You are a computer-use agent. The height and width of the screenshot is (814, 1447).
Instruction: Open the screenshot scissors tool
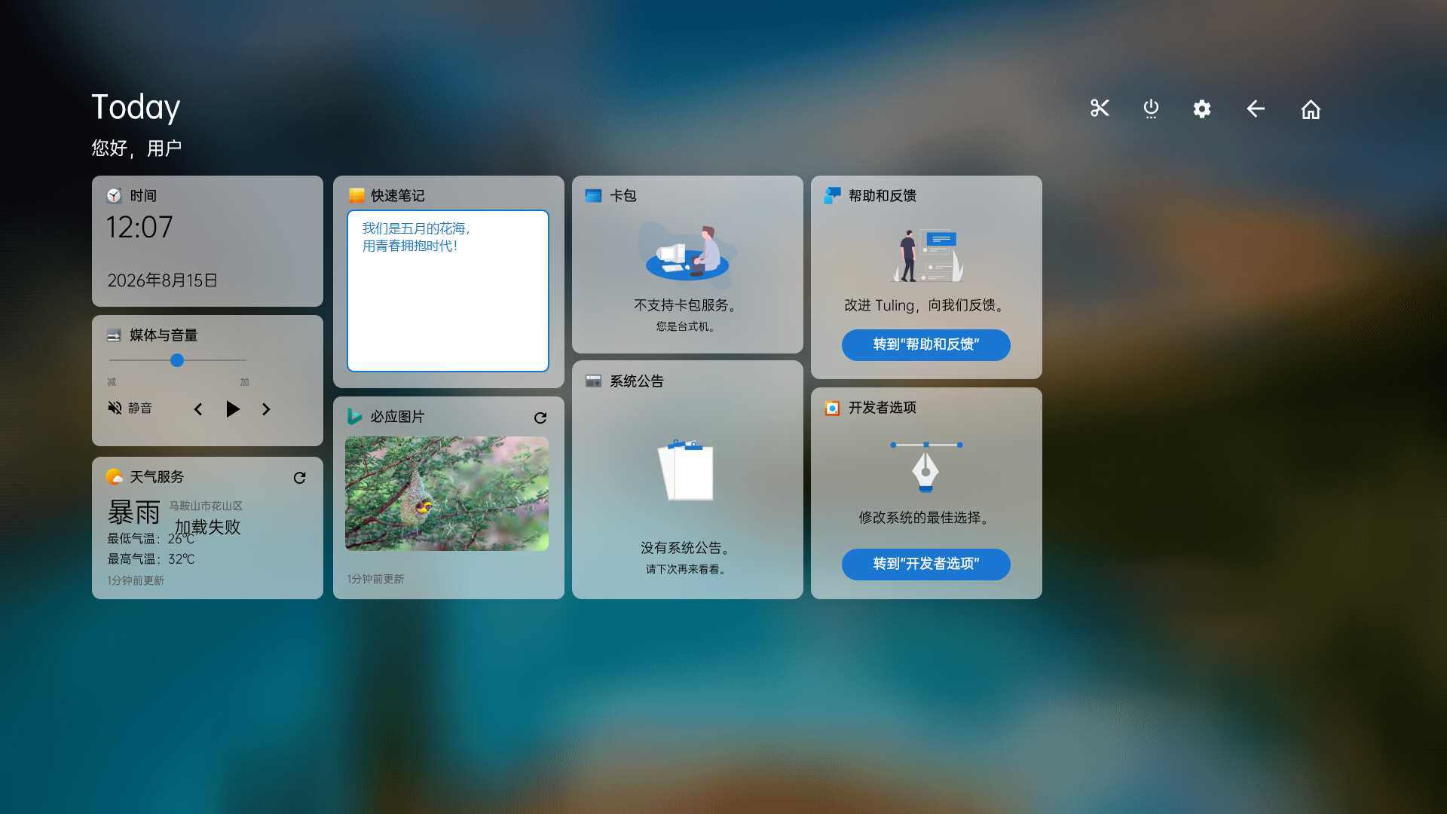click(1100, 109)
